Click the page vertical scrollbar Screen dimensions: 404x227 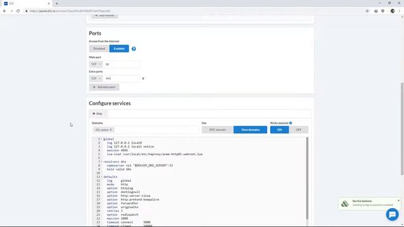click(402, 129)
